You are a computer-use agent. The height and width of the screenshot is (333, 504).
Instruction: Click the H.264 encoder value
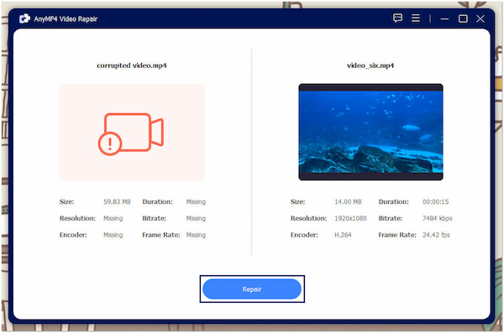pos(343,235)
